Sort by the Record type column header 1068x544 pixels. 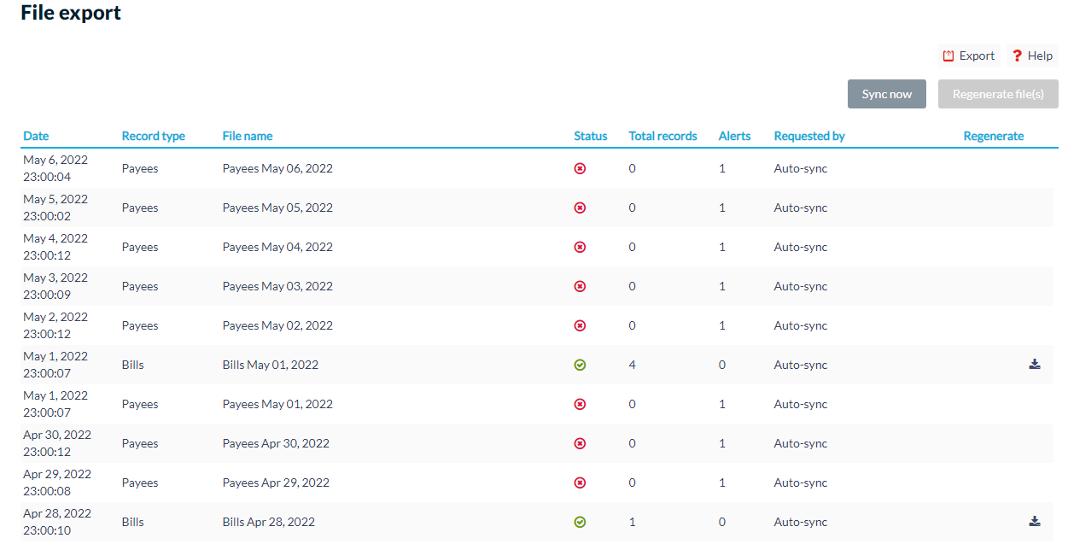coord(154,136)
